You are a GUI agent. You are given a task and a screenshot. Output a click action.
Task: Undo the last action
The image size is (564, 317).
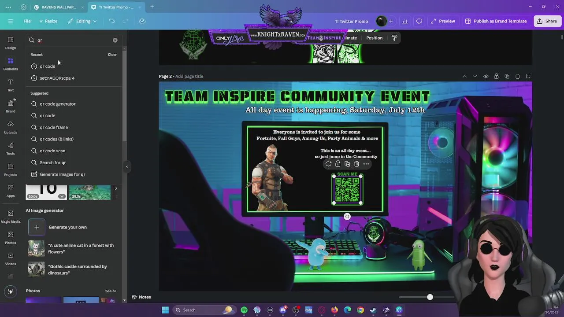point(112,21)
